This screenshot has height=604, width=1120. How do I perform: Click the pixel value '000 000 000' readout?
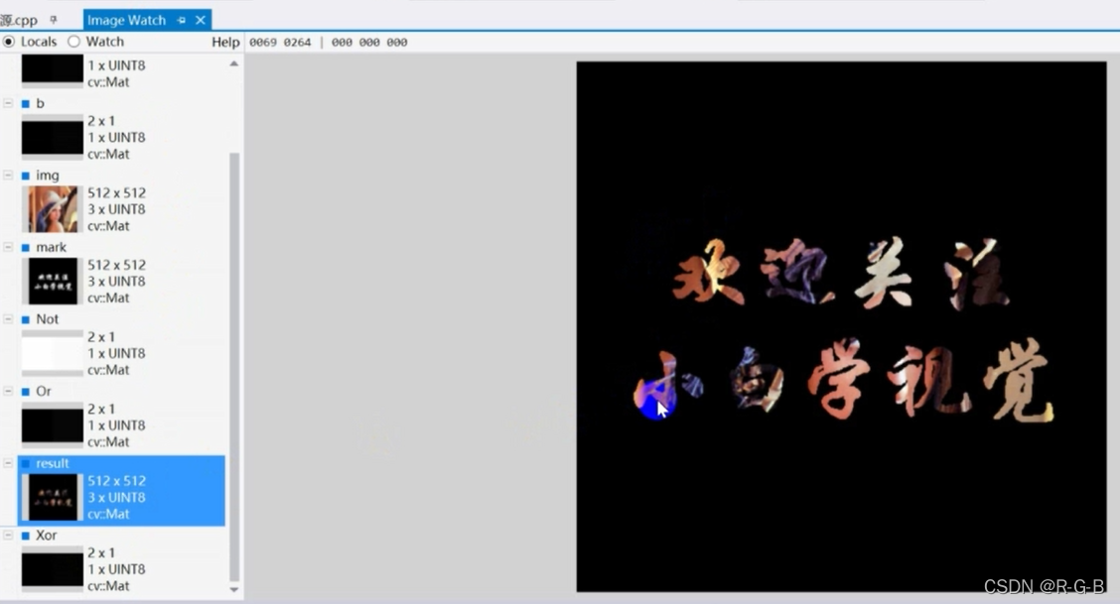point(369,42)
